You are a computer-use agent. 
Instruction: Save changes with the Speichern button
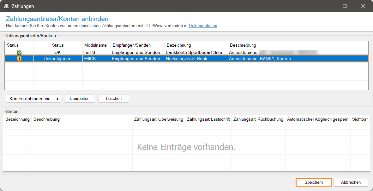click(313, 182)
